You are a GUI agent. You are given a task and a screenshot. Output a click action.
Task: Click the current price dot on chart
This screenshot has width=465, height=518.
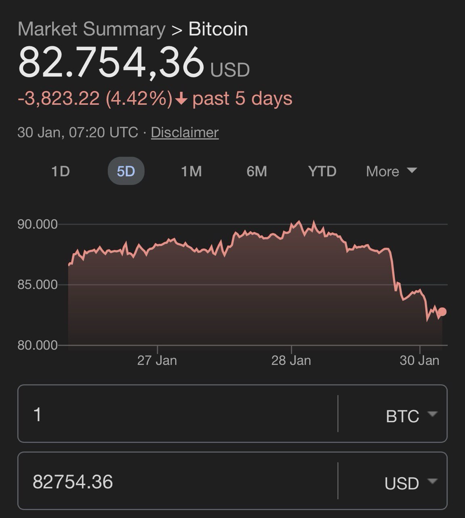[x=442, y=312]
